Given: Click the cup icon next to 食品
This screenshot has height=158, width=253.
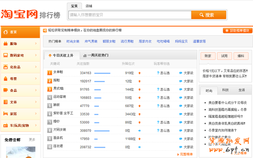Looking at the screenshot, I should pyautogui.click(x=5, y=90).
